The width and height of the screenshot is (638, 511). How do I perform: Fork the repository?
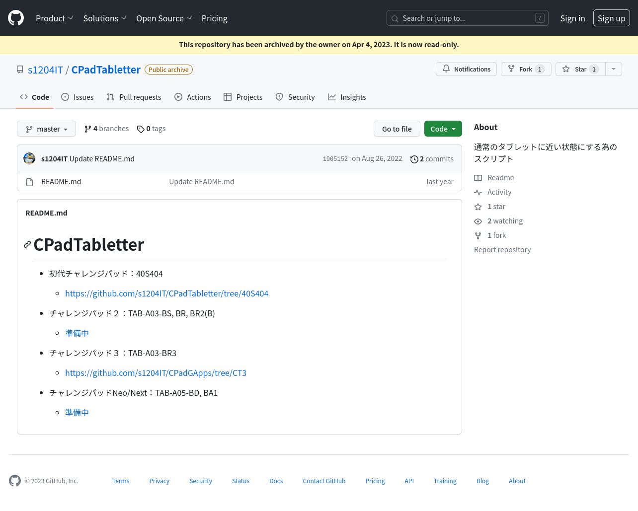tap(526, 69)
